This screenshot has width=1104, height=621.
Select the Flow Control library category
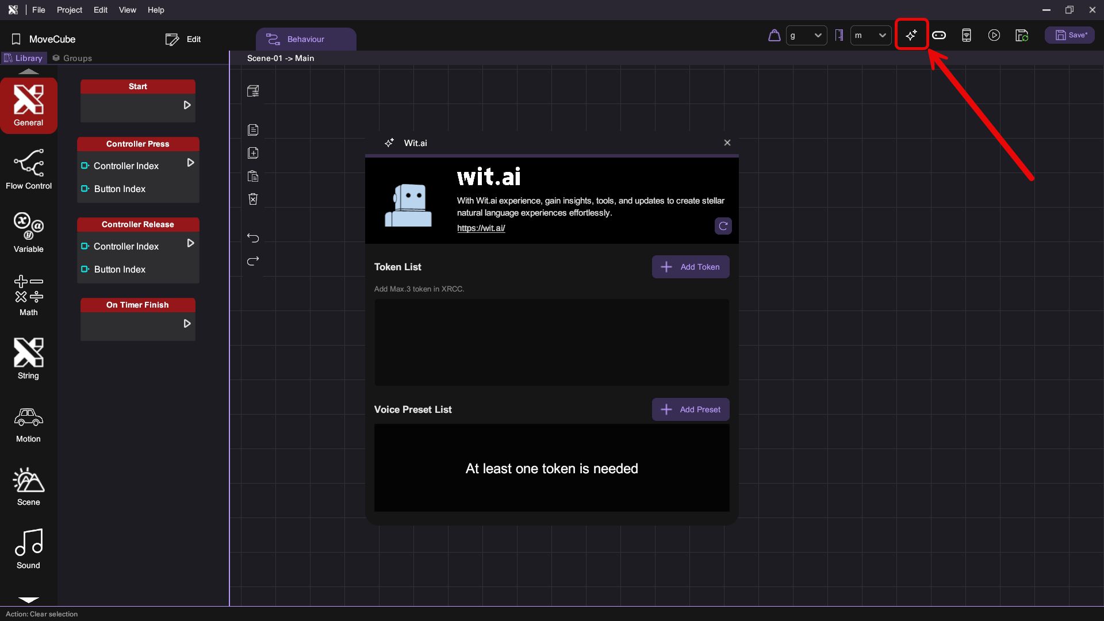coord(29,169)
